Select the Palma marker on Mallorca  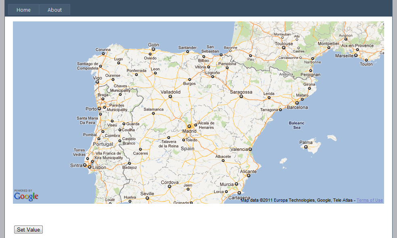305,147
